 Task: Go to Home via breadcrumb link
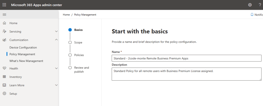(66, 15)
